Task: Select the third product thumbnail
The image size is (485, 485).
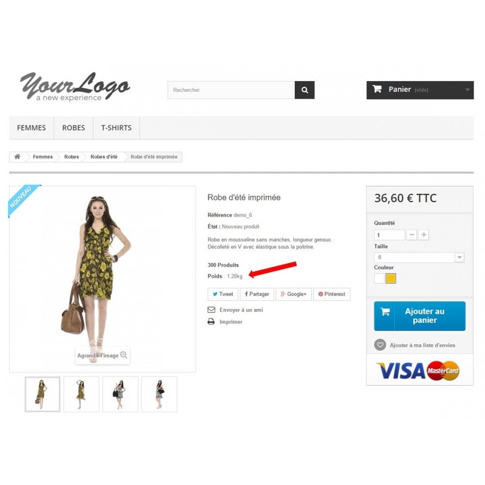Action: click(120, 394)
